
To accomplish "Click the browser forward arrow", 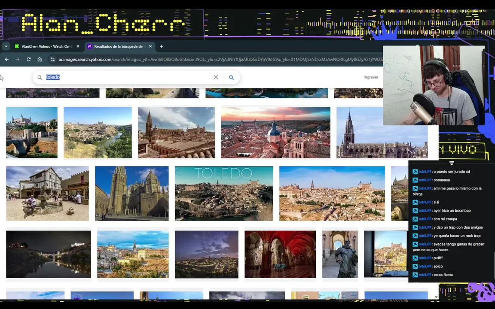I will click(x=17, y=59).
